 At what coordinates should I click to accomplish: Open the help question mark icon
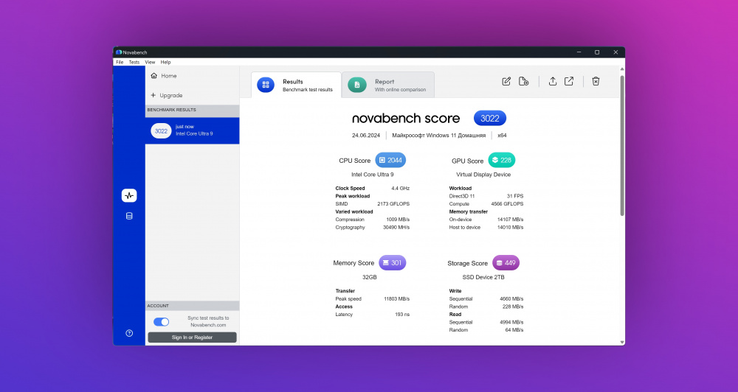pos(129,333)
